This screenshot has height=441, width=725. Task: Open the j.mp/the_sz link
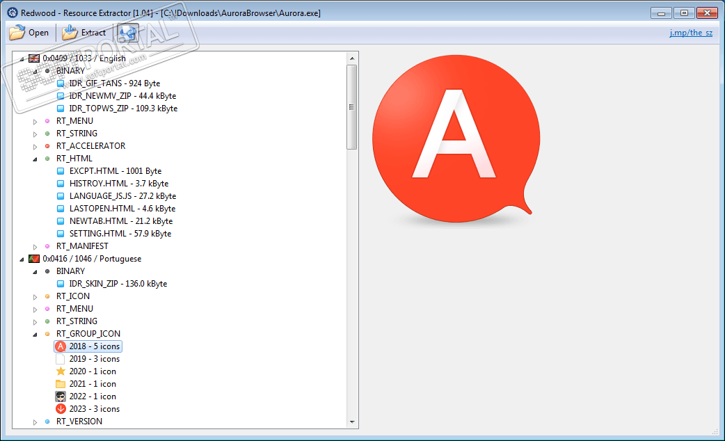coord(691,33)
